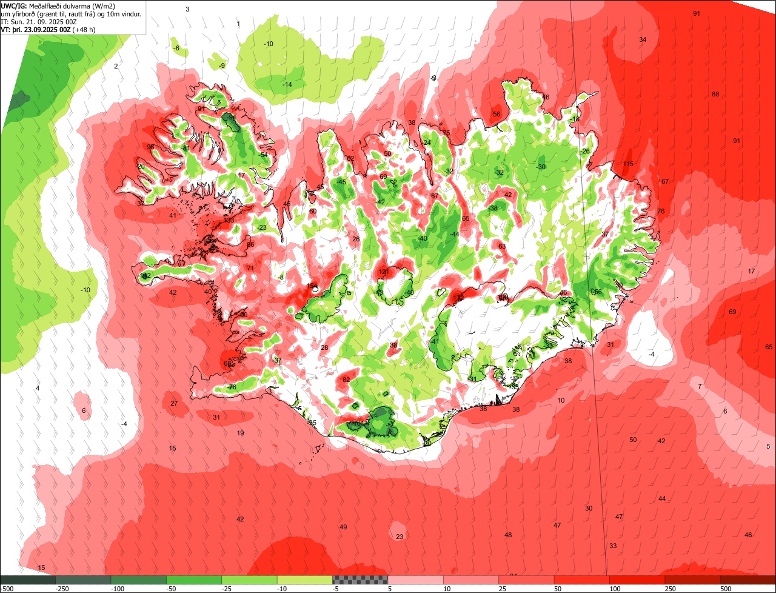Select the pale pink swatch between 5 and 10
Viewport: 776px width, 593px height.
click(x=416, y=580)
